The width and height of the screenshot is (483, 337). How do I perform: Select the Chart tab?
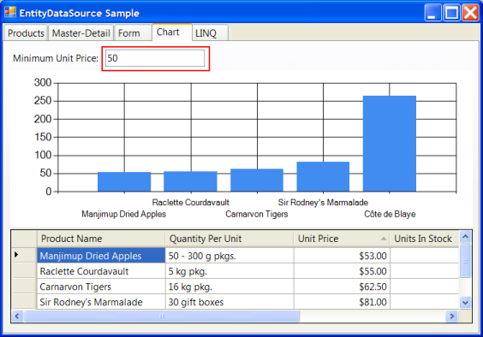[x=172, y=32]
